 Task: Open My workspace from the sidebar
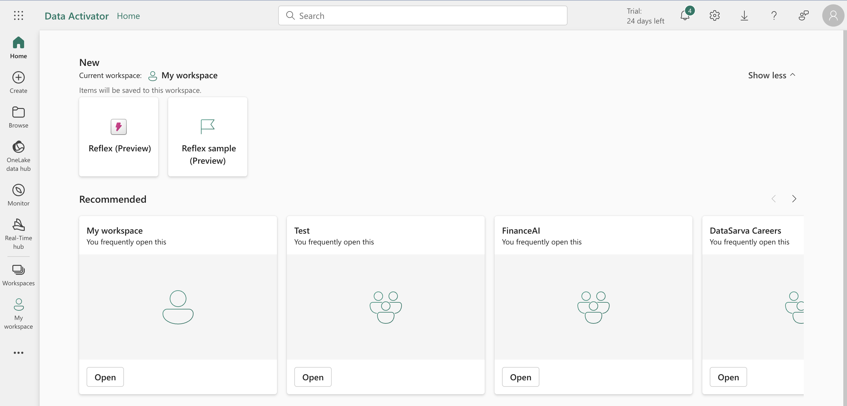(19, 314)
